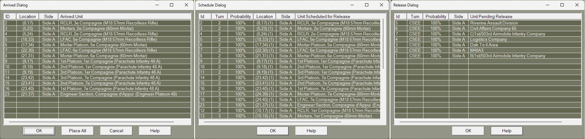Close the Arrived Dialog window
Viewport: 585px width, 139px height.
click(186, 5)
